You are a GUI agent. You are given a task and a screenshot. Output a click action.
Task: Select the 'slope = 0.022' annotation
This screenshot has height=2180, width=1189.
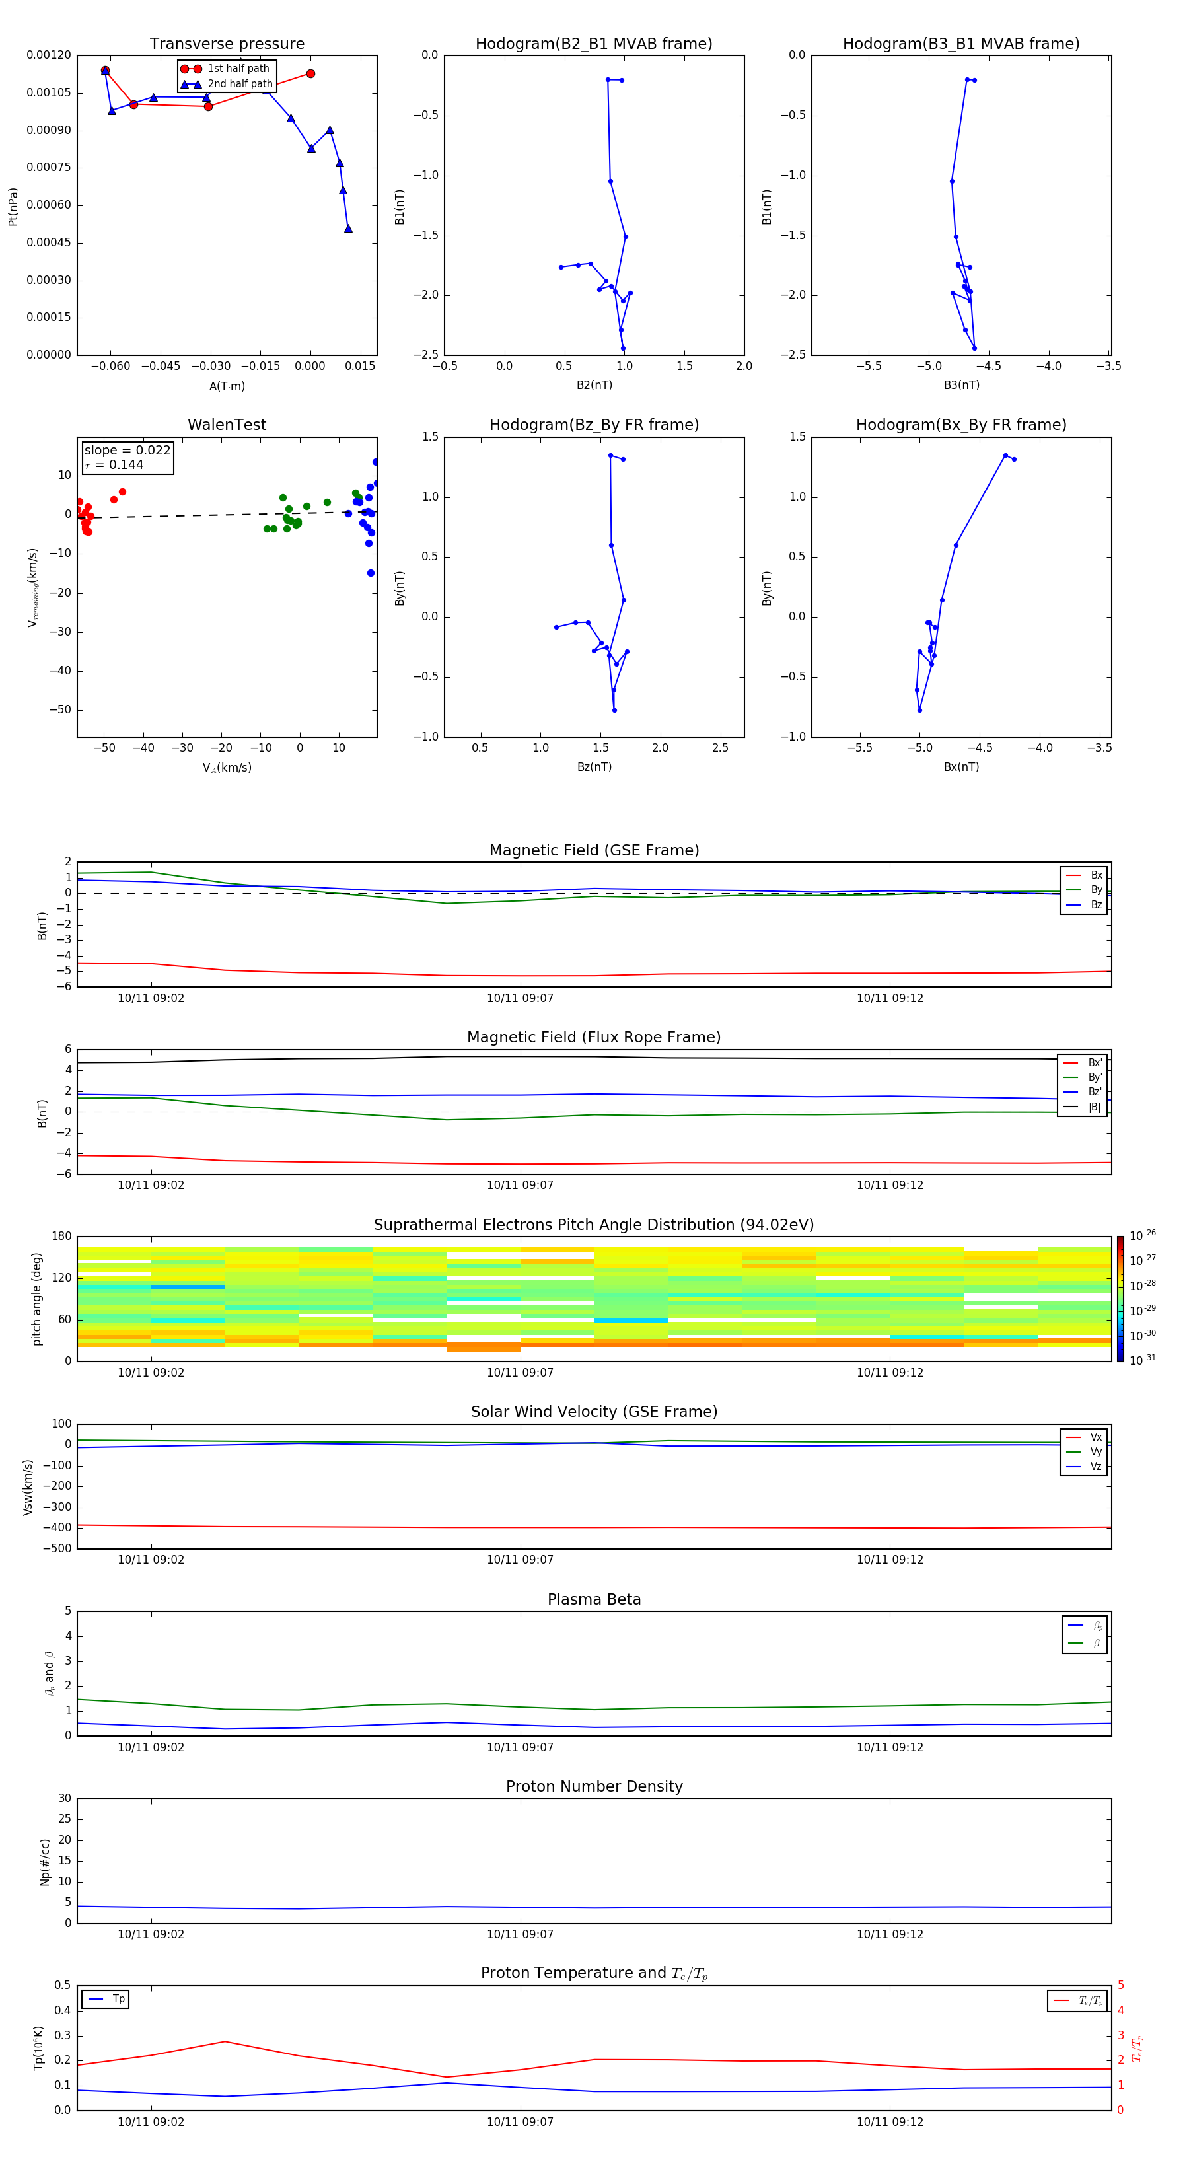pos(127,451)
